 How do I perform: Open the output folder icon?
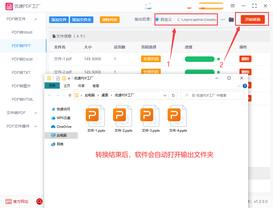(x=231, y=19)
